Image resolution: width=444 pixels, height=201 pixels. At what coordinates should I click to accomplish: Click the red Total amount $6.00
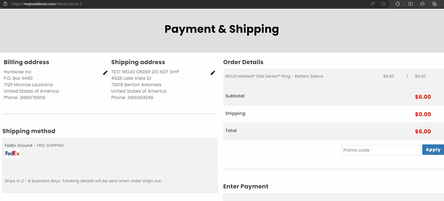click(423, 131)
